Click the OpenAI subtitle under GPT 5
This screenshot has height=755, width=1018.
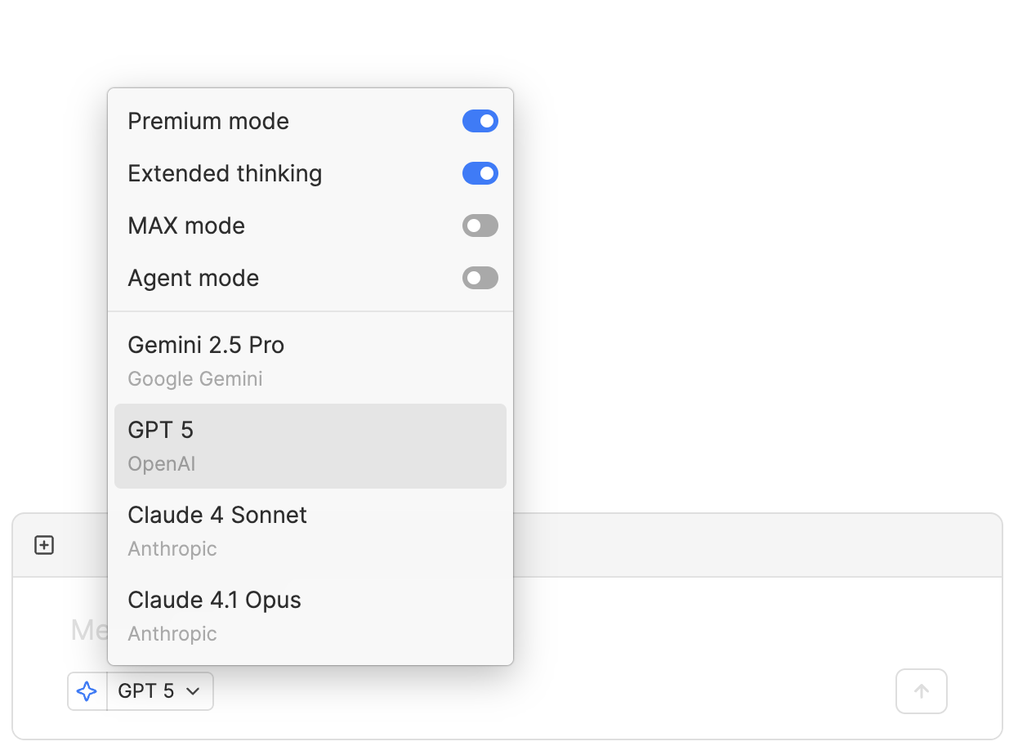click(x=162, y=464)
